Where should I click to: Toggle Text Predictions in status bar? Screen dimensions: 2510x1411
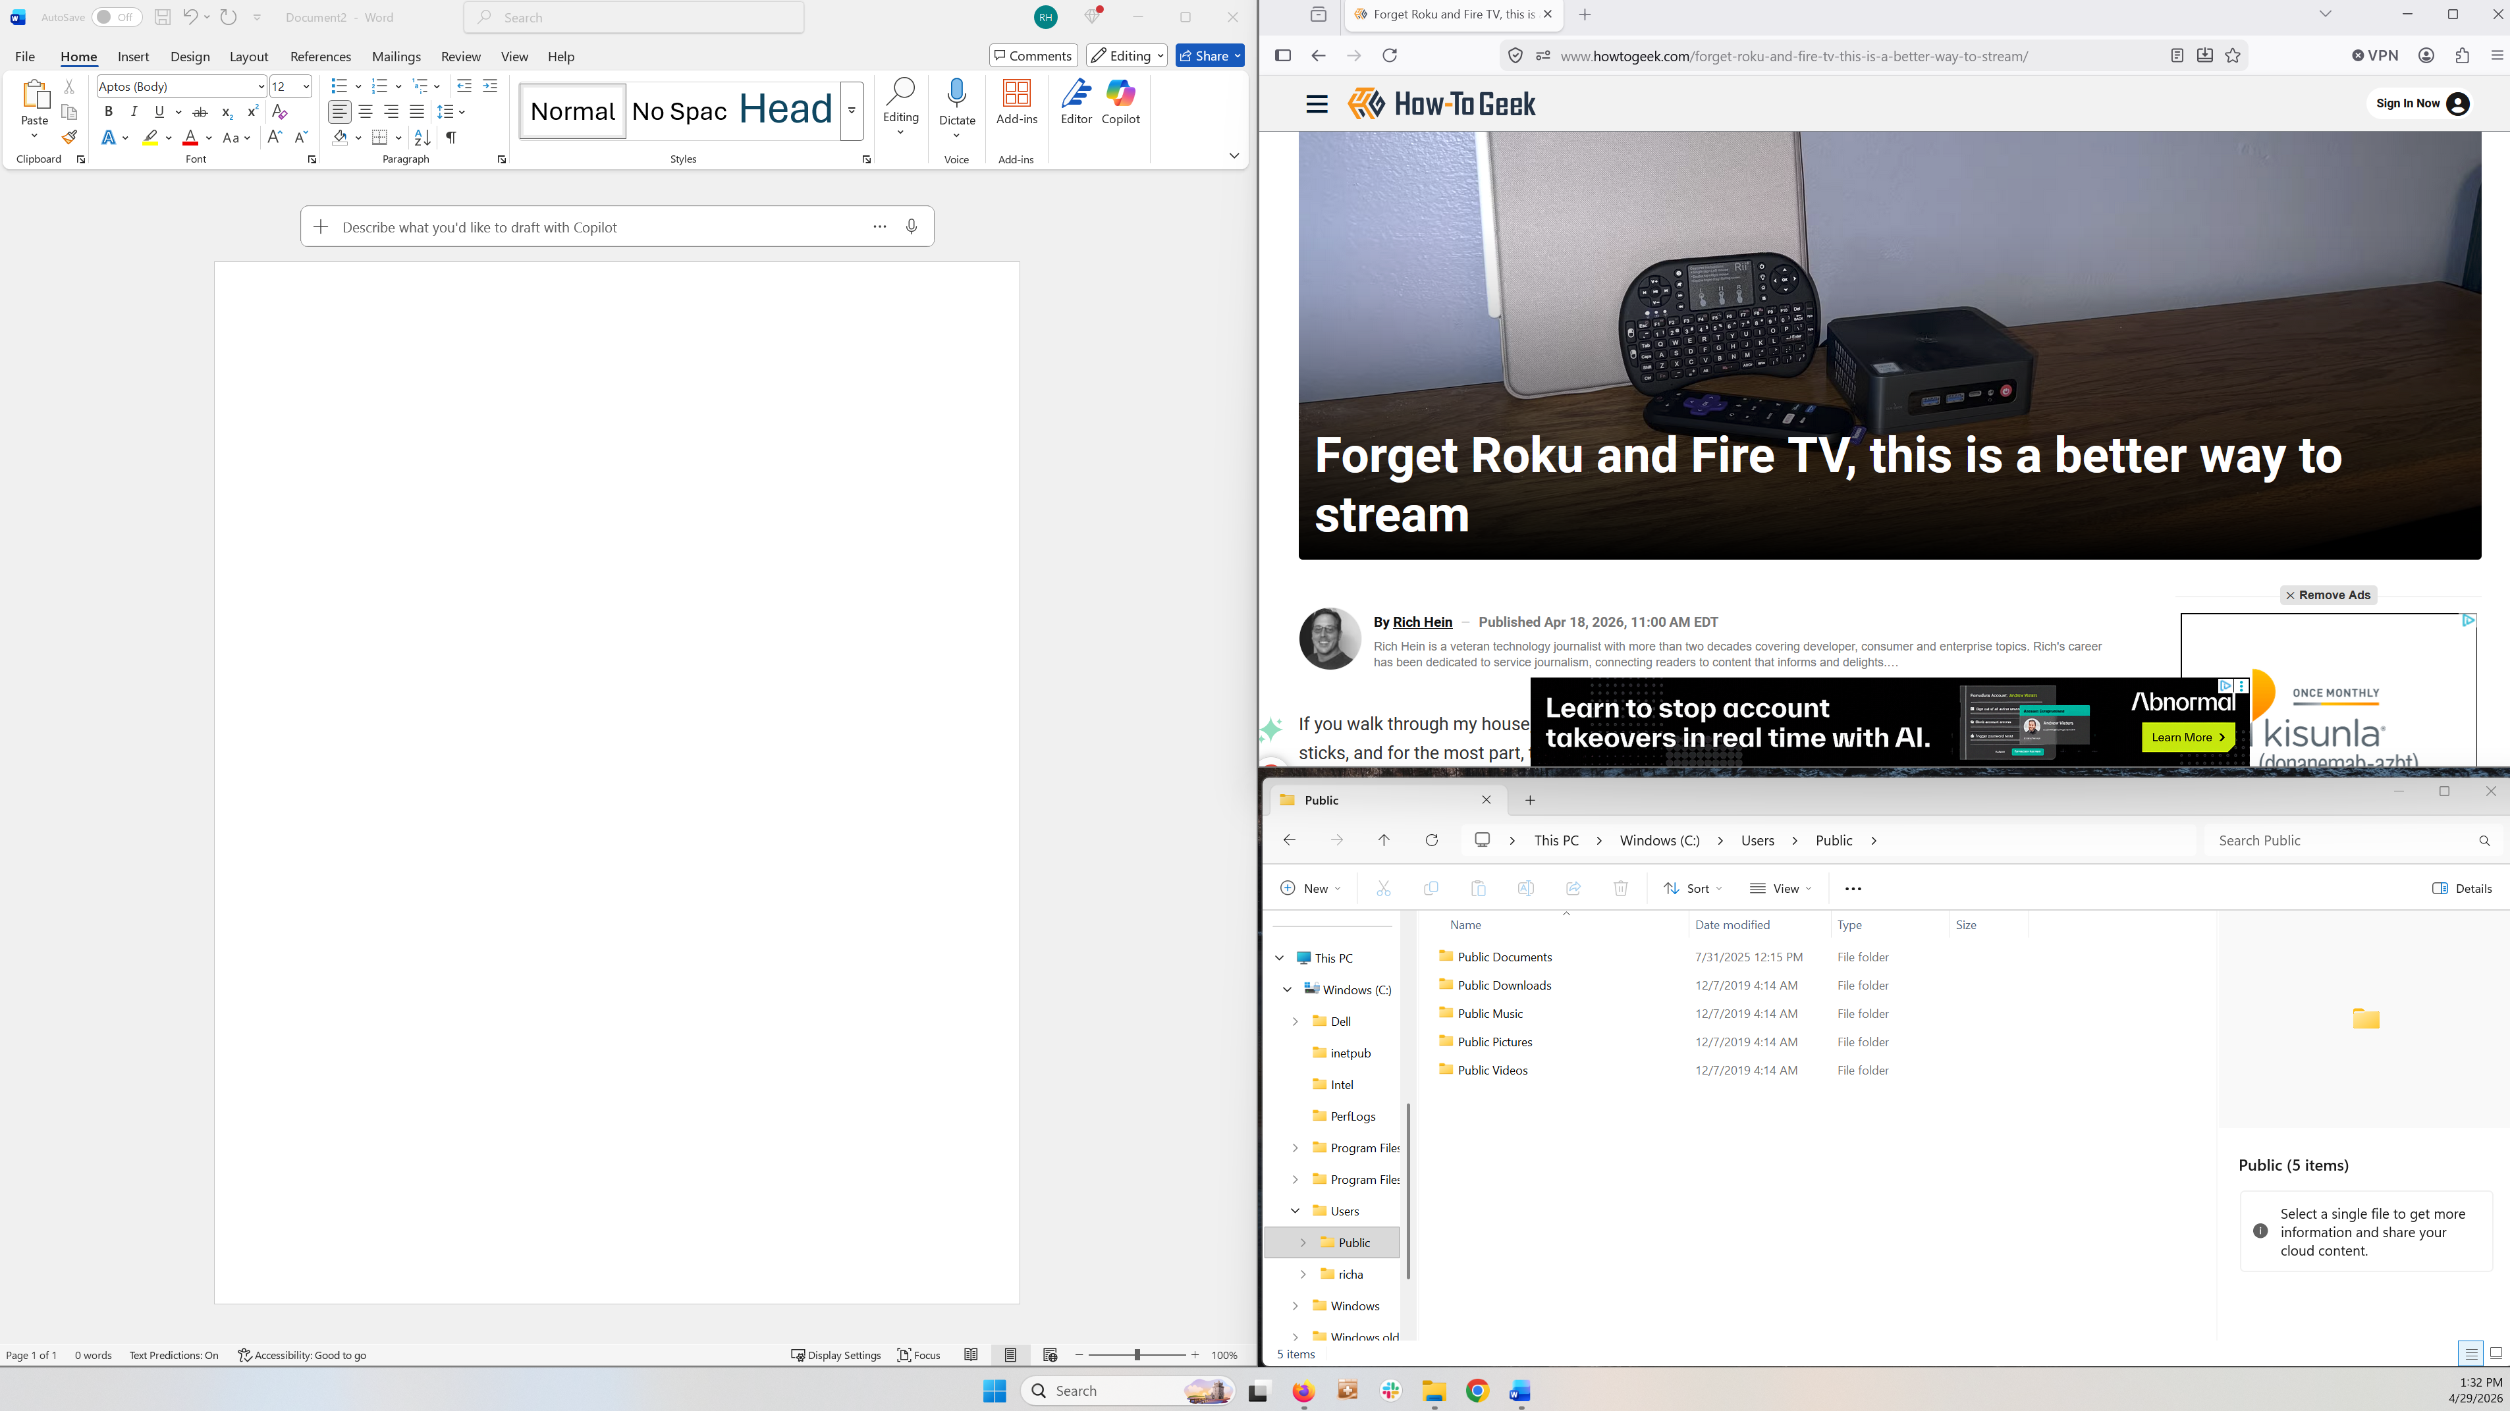click(173, 1354)
